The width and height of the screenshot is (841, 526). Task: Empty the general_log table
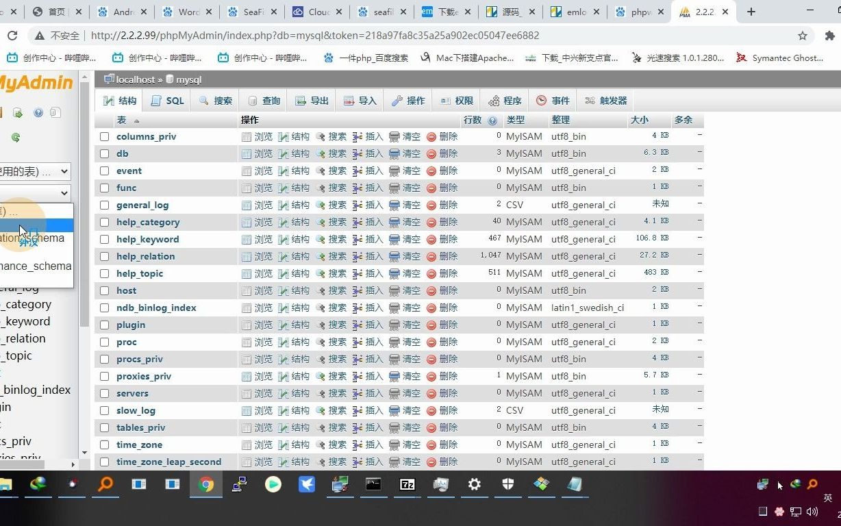[x=405, y=205]
